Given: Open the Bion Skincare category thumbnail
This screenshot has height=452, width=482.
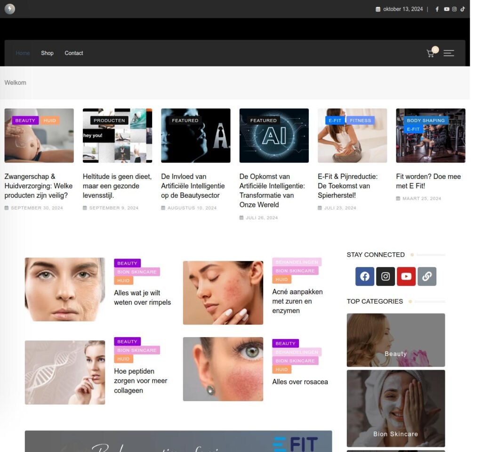Looking at the screenshot, I should tap(395, 408).
